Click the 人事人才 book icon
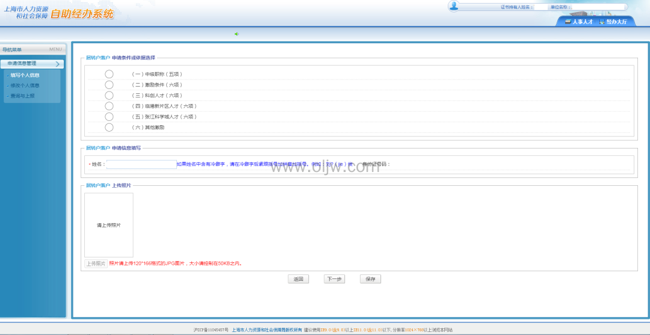This screenshot has height=335, width=650. [x=567, y=21]
